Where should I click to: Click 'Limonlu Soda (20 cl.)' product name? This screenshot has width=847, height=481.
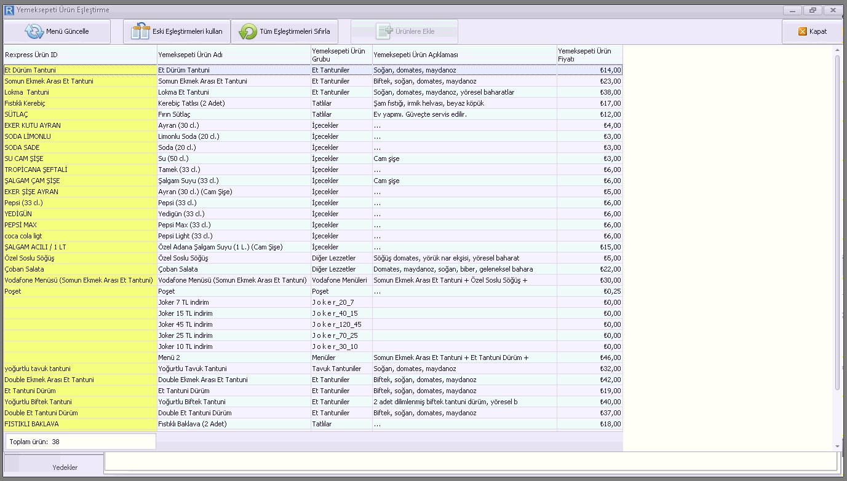[189, 136]
